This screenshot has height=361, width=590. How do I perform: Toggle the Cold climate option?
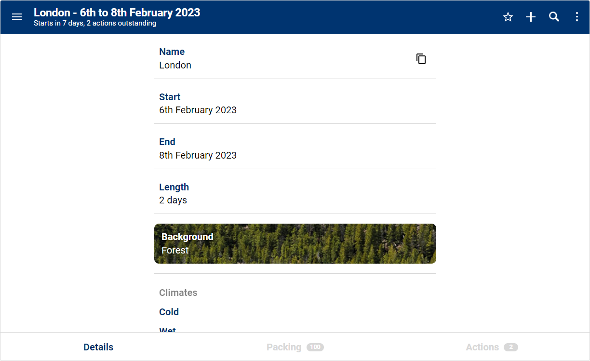(169, 312)
